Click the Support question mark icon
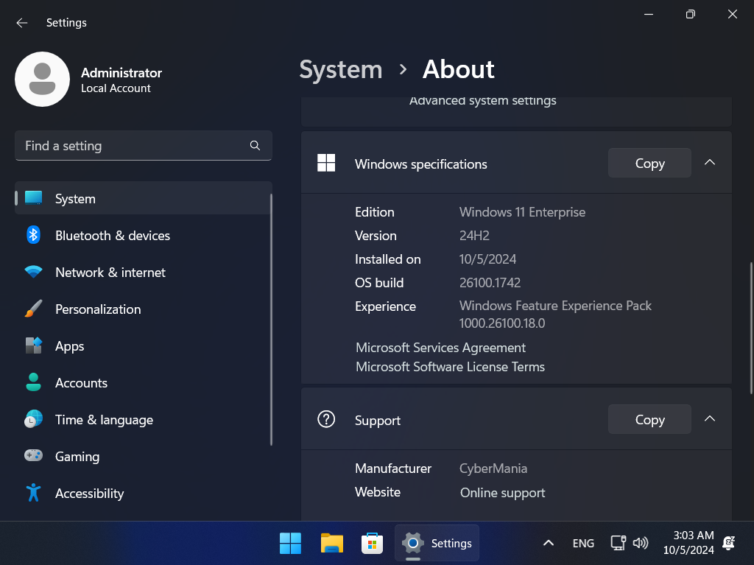 point(326,419)
